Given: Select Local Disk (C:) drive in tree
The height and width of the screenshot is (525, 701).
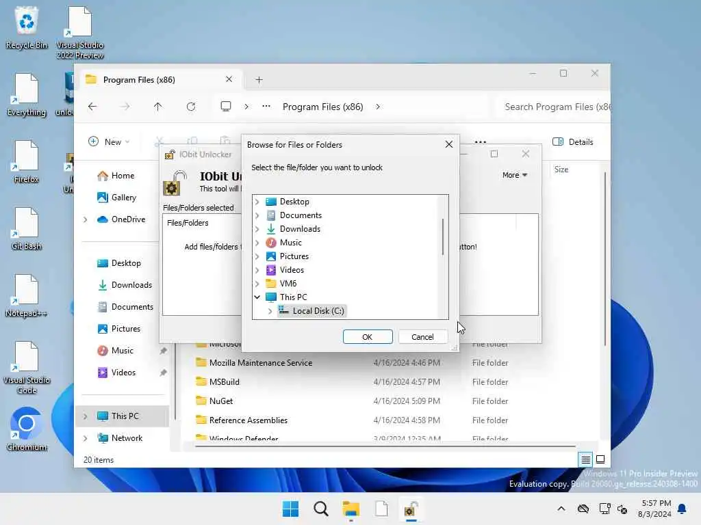Looking at the screenshot, I should [x=311, y=311].
